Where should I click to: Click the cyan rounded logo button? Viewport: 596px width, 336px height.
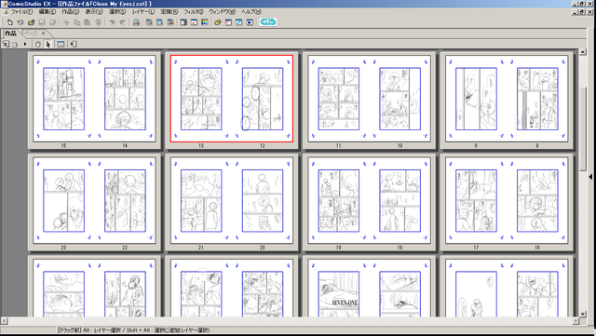(268, 22)
